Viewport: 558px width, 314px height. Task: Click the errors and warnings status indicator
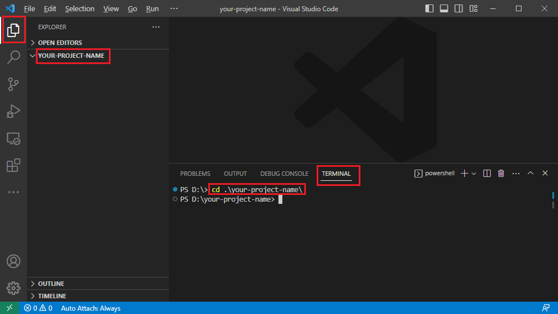pos(38,308)
